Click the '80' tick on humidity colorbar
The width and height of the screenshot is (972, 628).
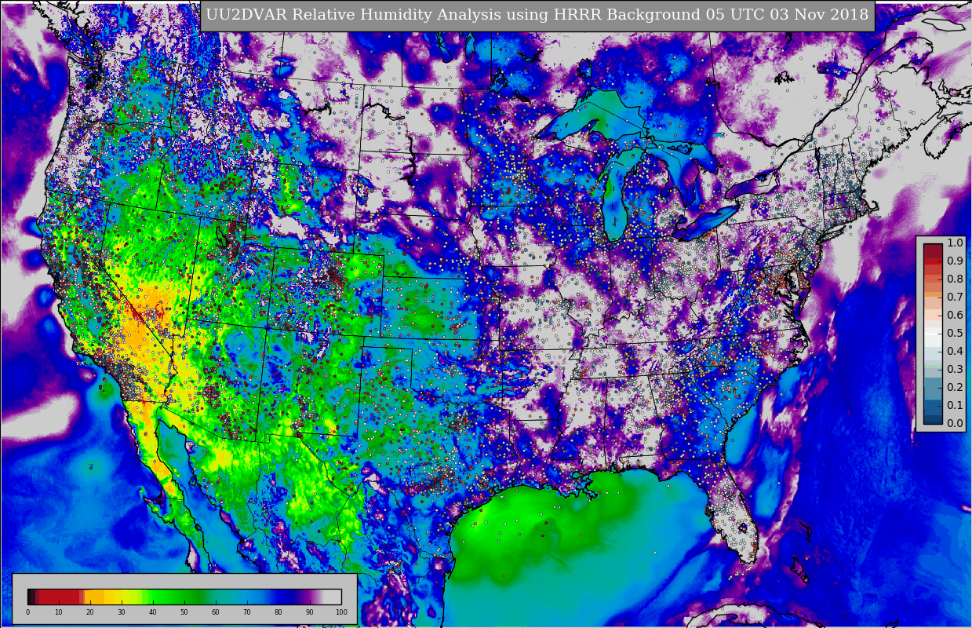point(278,612)
